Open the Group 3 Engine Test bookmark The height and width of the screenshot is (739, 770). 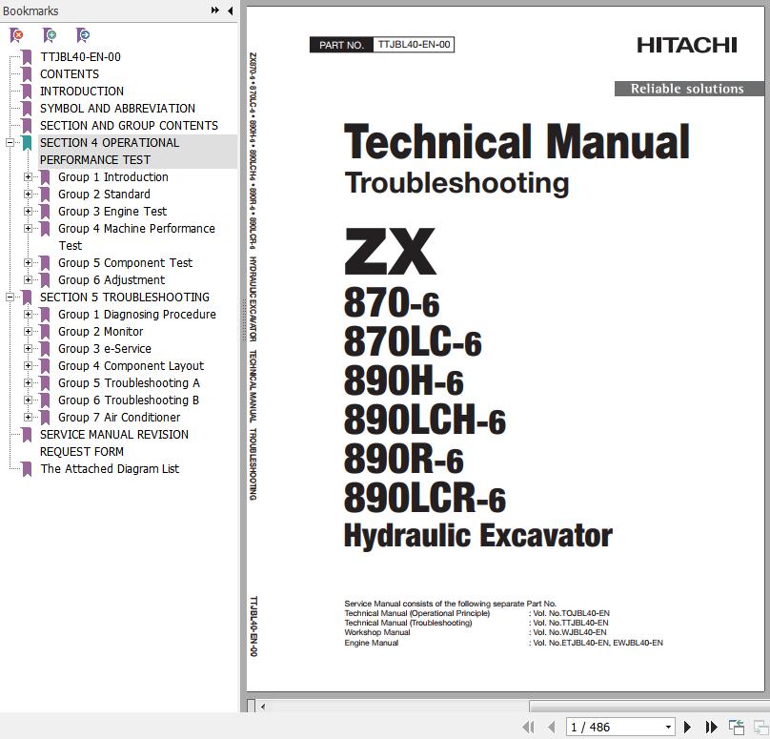pyautogui.click(x=112, y=212)
